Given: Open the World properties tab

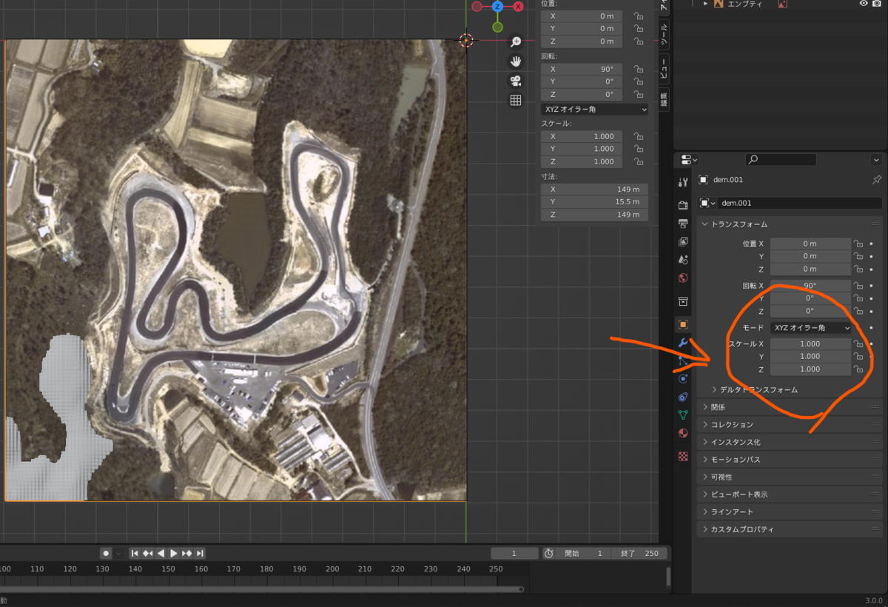Looking at the screenshot, I should (683, 278).
